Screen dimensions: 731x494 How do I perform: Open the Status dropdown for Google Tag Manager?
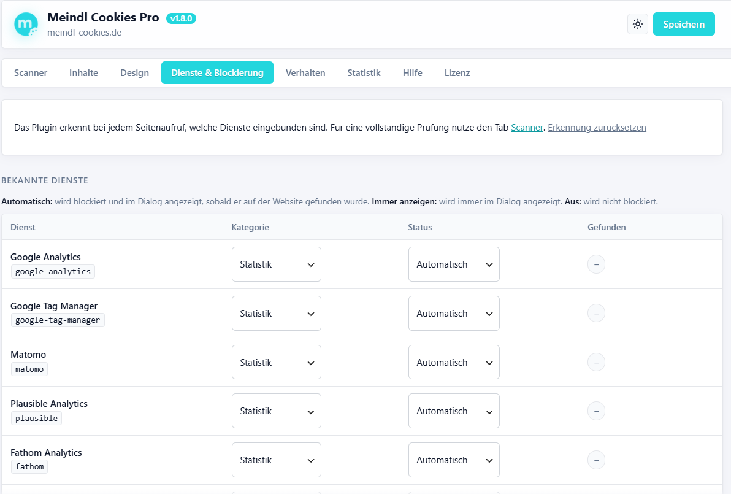click(454, 314)
